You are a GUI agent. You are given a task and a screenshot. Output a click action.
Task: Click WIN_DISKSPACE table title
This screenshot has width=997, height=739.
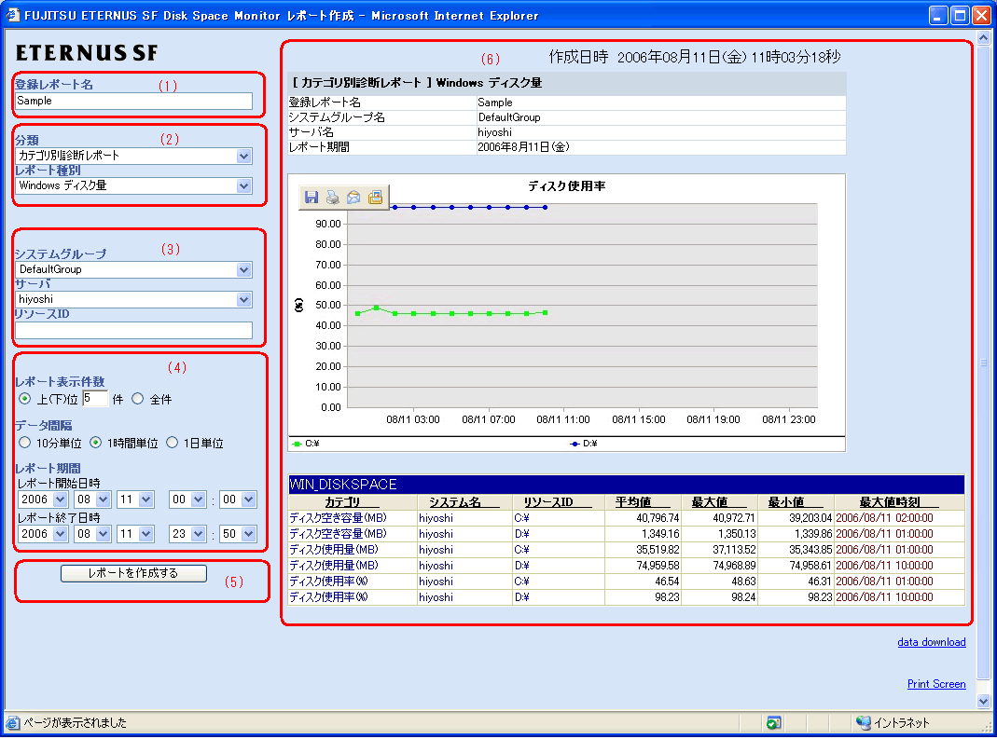tap(342, 485)
